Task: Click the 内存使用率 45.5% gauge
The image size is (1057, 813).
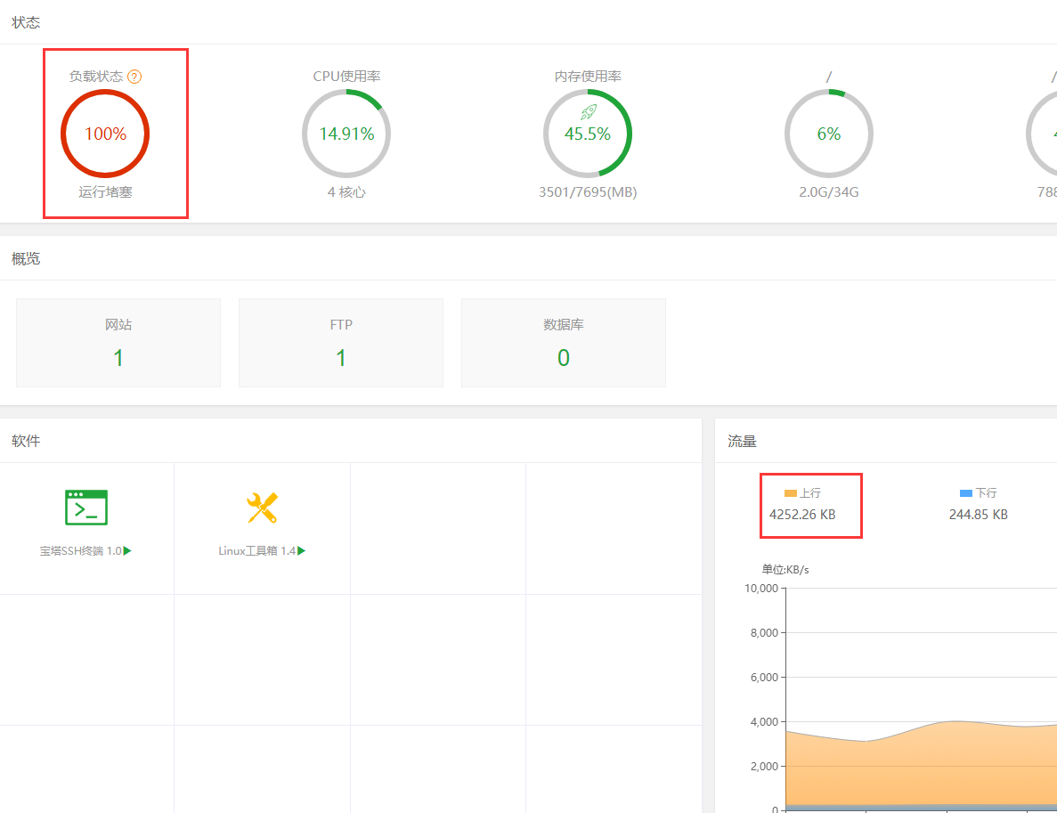Action: [x=588, y=134]
